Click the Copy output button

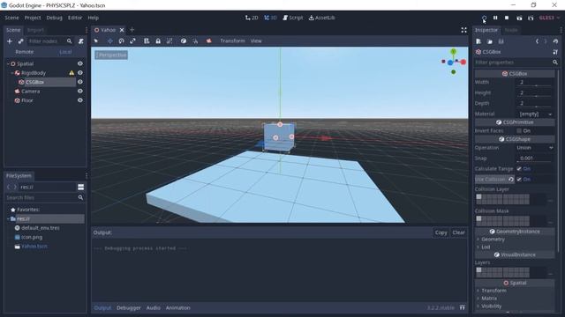tap(441, 232)
